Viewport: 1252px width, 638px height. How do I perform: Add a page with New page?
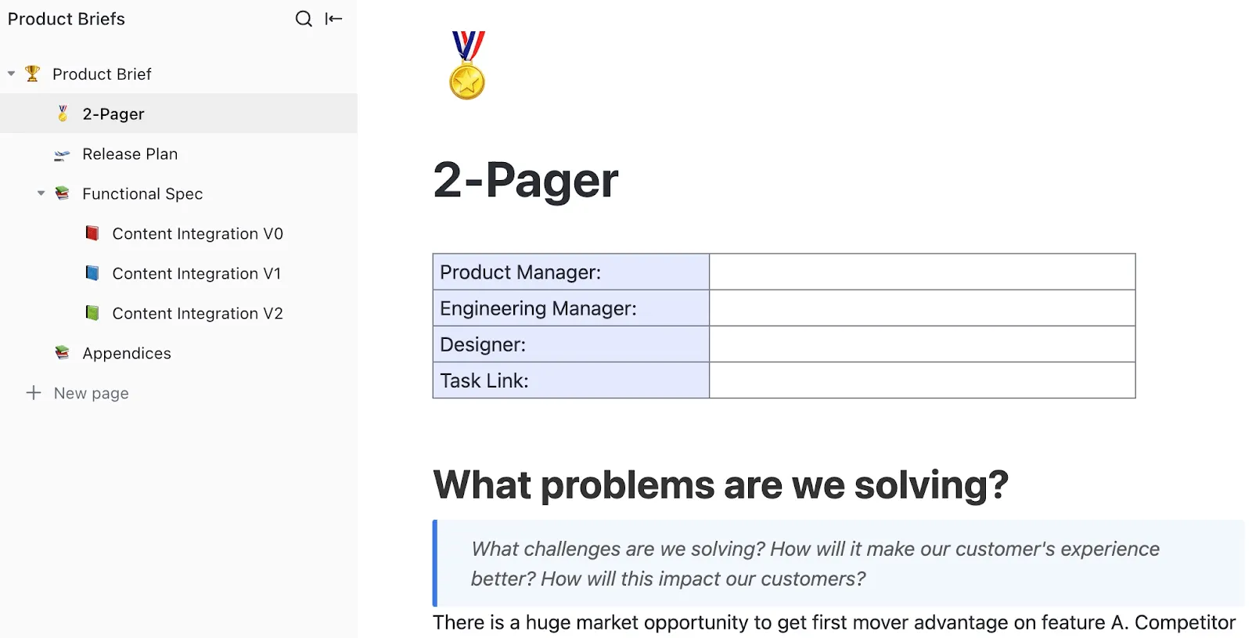click(x=92, y=393)
